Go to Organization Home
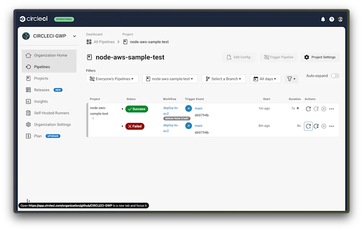363x231 pixels. point(49,55)
